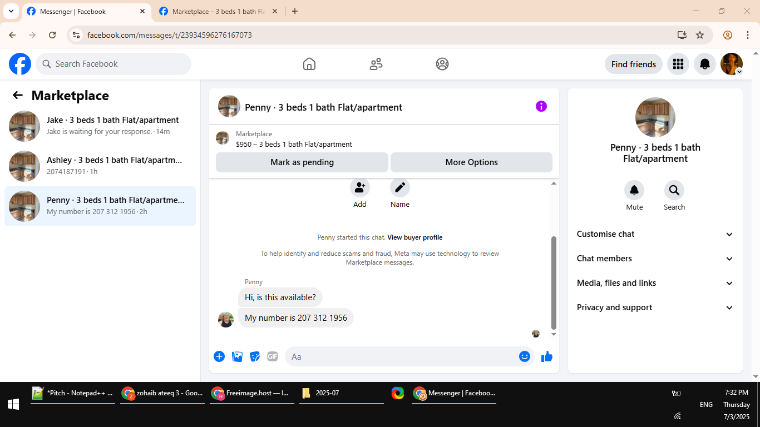The height and width of the screenshot is (427, 760).
Task: Open a new browser tab
Action: click(x=295, y=11)
